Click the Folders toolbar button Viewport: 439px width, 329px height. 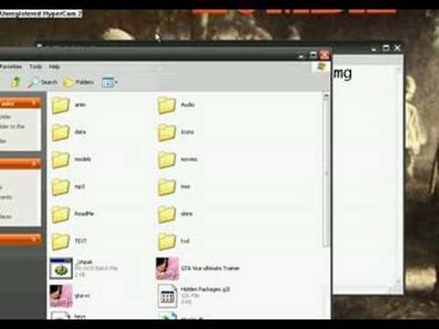[x=79, y=82]
